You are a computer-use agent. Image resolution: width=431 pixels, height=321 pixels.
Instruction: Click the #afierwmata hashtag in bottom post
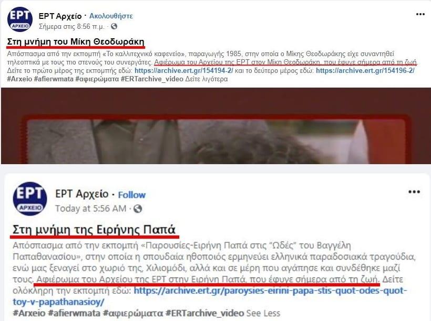(74, 313)
